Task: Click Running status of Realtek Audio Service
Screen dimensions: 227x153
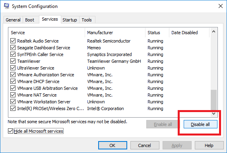Action: click(155, 41)
